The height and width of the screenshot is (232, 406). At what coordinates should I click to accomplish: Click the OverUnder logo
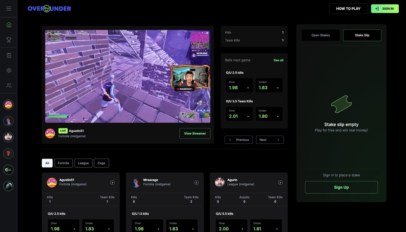[49, 8]
